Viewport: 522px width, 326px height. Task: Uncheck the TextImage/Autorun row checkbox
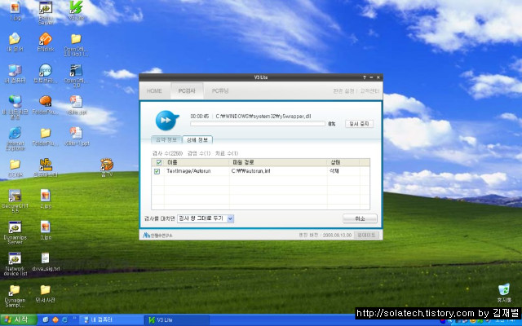tap(157, 171)
